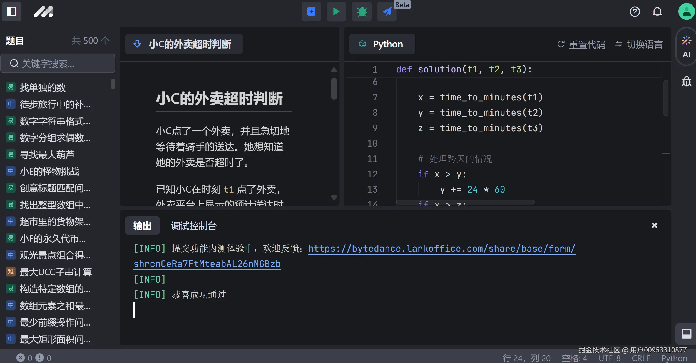Click the 难 difficulty badge beside 最大UCC子串计算

click(x=11, y=271)
